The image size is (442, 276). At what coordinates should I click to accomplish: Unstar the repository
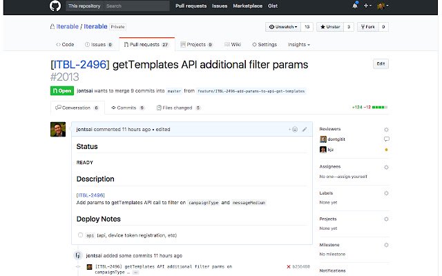[x=330, y=27]
